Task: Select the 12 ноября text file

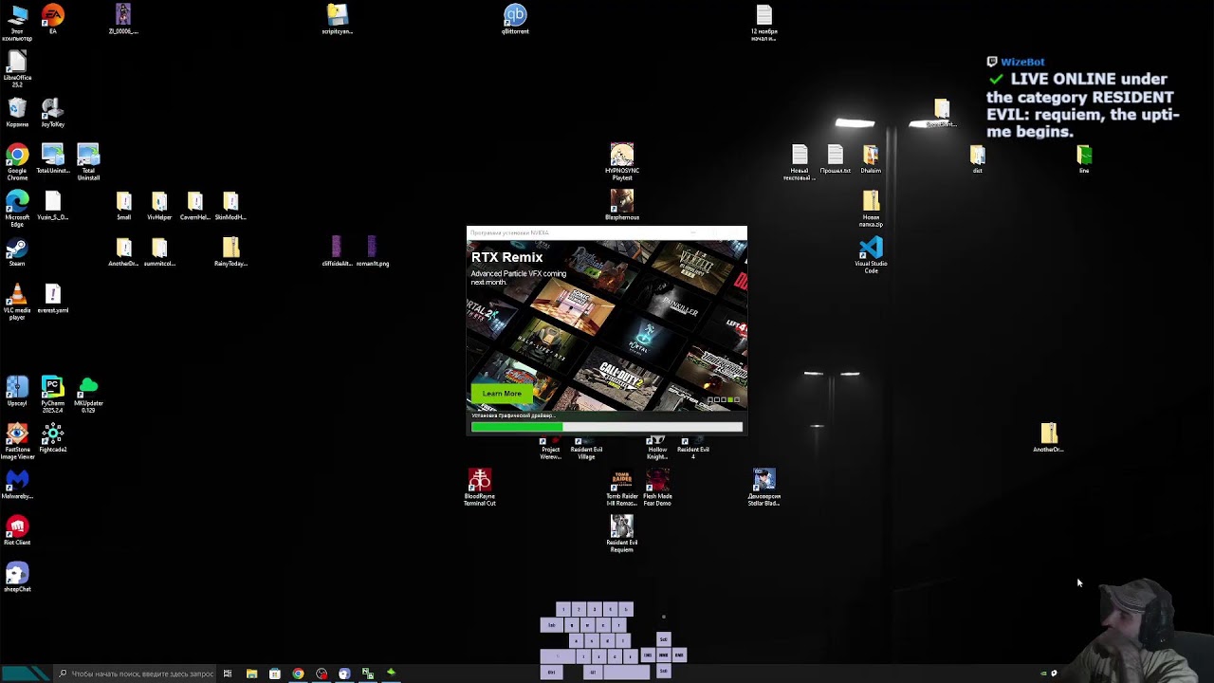Action: (x=764, y=23)
